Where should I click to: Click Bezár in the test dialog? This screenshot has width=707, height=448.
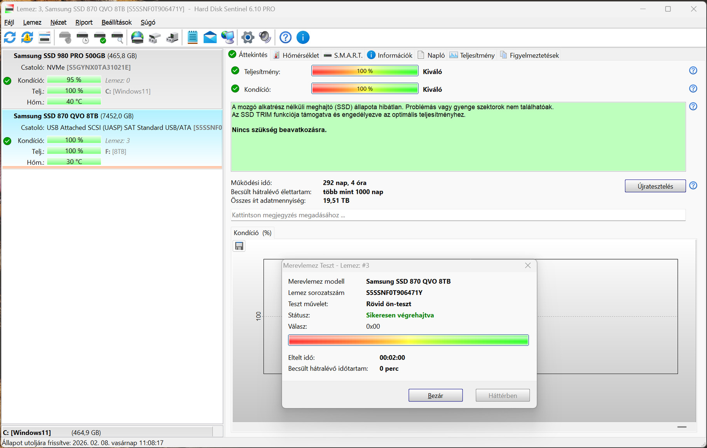(x=435, y=395)
